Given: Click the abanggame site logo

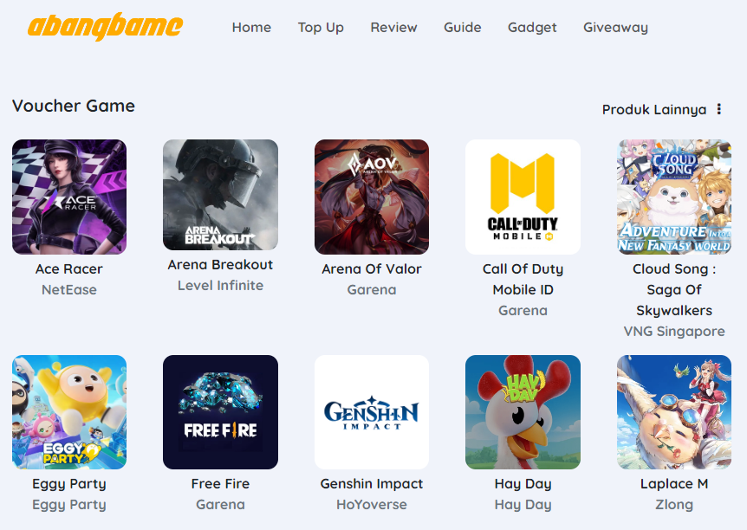Looking at the screenshot, I should pos(105,27).
